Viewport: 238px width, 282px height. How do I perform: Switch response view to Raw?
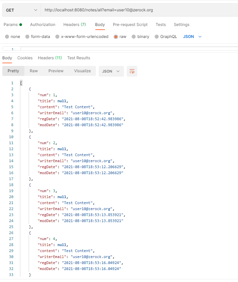coord(34,71)
